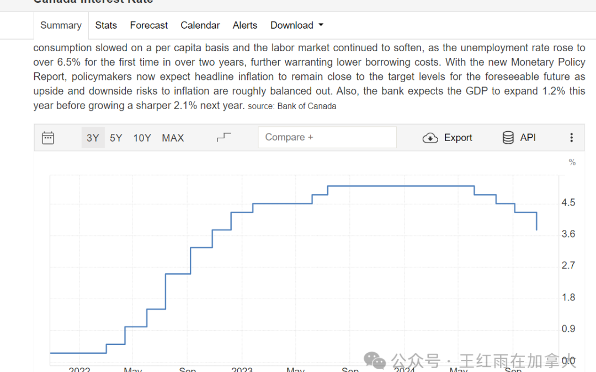This screenshot has width=596, height=372.
Task: Switch to the Stats tab
Action: pos(106,25)
